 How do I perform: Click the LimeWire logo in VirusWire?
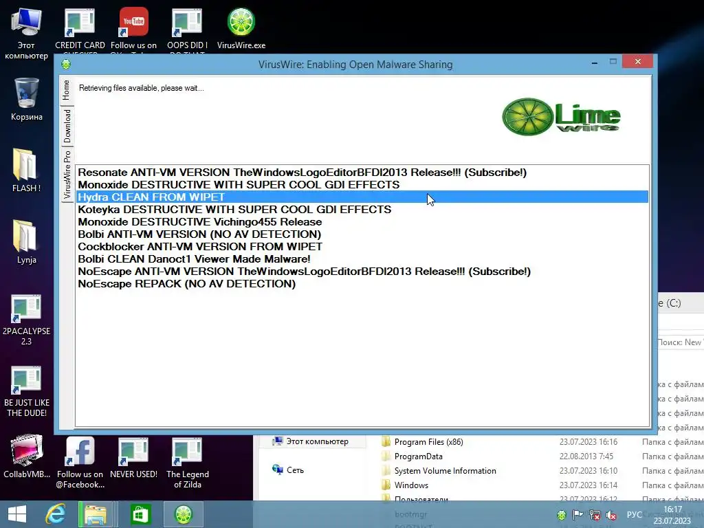[561, 117]
